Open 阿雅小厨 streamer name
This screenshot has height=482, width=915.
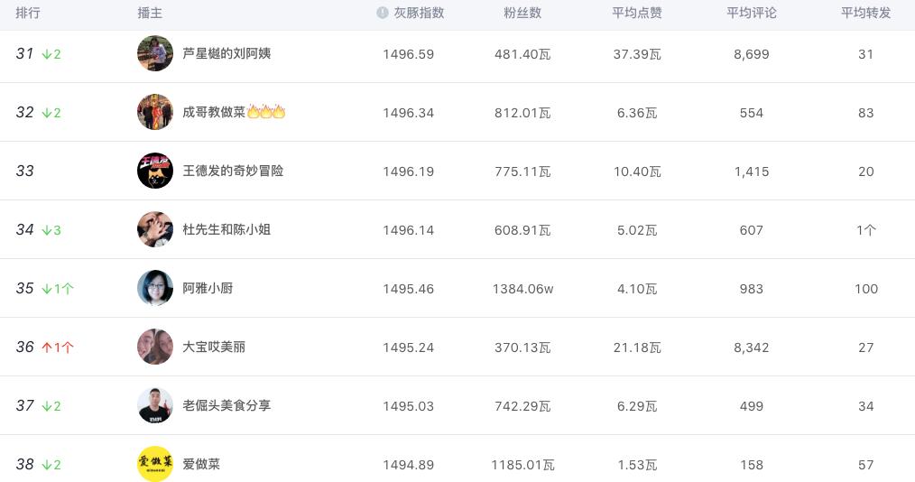pos(208,288)
